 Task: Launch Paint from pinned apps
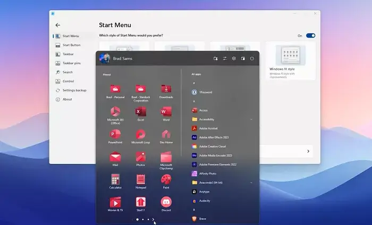point(166,181)
